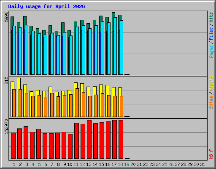This screenshot has height=169, width=216.
Task: Click day label 31 on the axis
Action: [x=202, y=164]
